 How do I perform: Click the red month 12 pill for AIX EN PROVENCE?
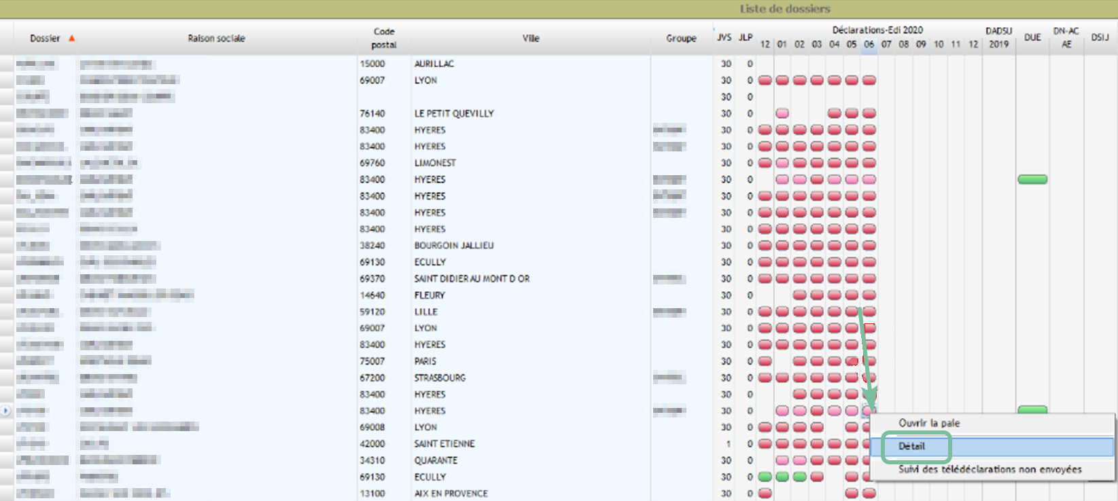[765, 494]
